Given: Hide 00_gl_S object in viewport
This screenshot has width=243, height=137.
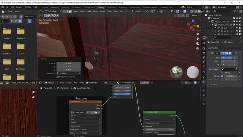Looking at the screenshot, I should tap(237, 28).
